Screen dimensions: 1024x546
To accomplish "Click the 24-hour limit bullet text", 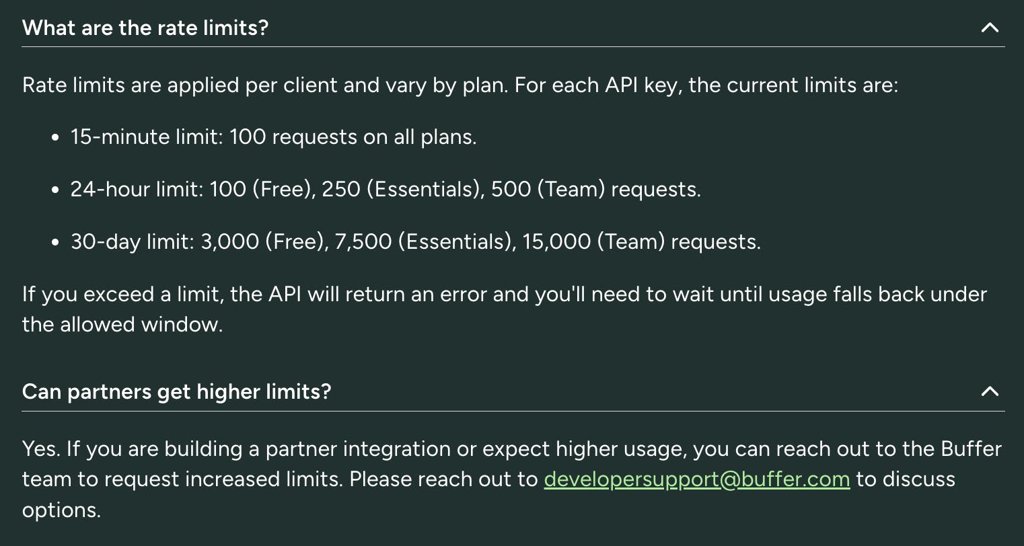I will 386,190.
